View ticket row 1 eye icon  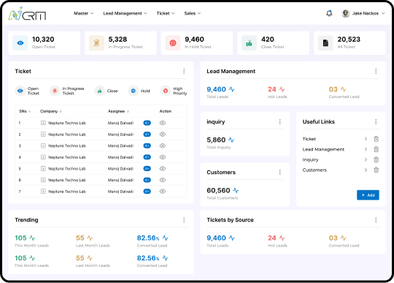(x=163, y=123)
